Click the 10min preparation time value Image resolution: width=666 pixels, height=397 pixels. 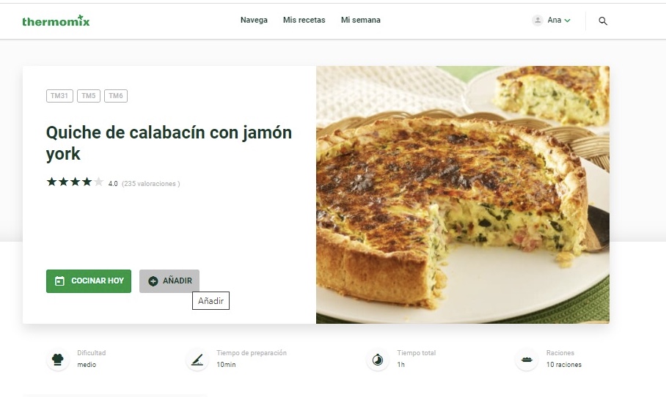click(226, 364)
